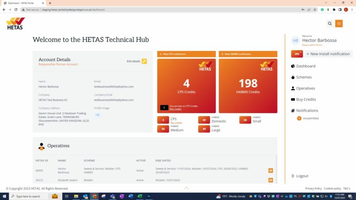Click New install notification in sidebar
The width and height of the screenshot is (356, 200).
(328, 54)
